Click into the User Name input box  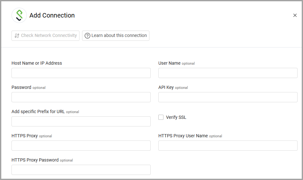point(228,73)
